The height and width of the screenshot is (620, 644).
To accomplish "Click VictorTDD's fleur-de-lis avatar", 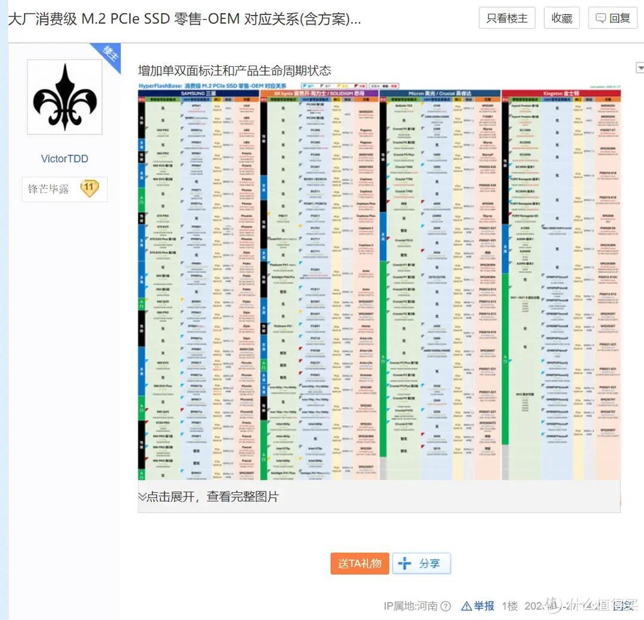I will click(64, 95).
